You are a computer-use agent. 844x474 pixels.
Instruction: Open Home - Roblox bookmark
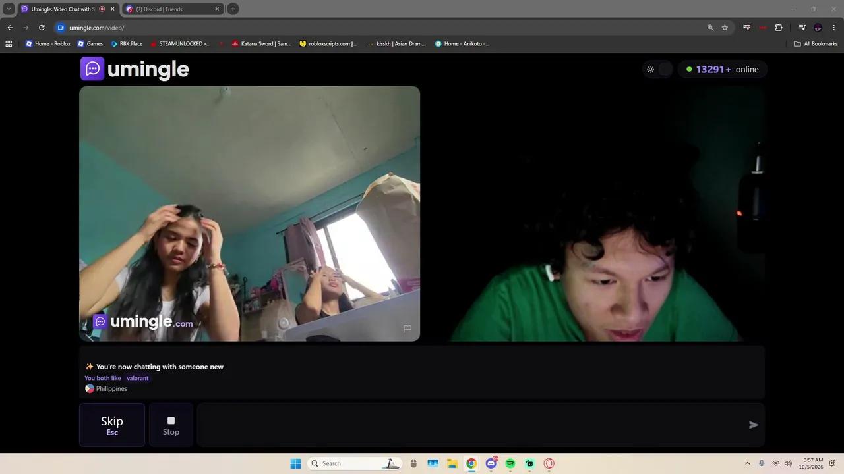click(47, 44)
